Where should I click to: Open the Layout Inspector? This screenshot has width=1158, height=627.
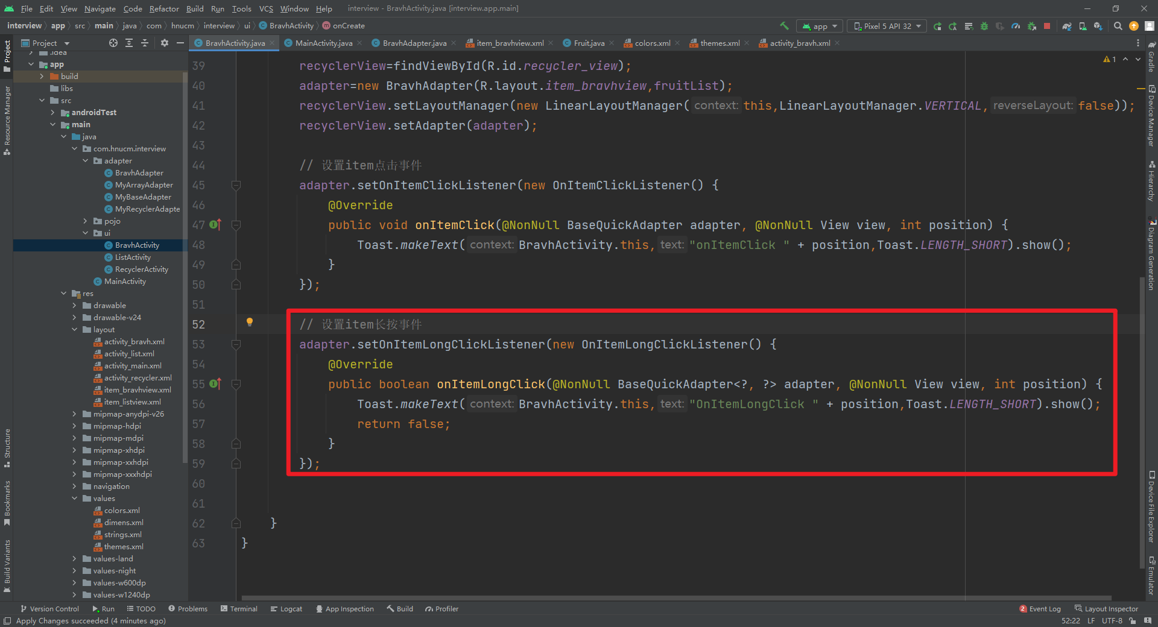[x=1106, y=609]
